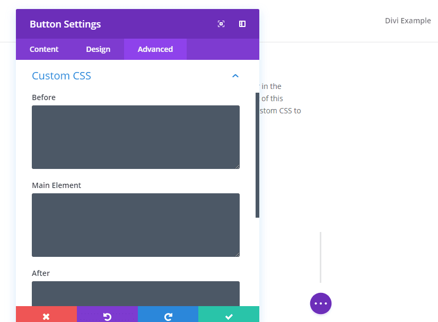Image resolution: width=438 pixels, height=322 pixels.
Task: Select the Advanced tab
Action: point(155,49)
